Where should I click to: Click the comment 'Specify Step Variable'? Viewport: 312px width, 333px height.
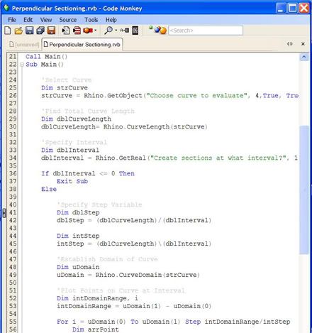point(99,204)
